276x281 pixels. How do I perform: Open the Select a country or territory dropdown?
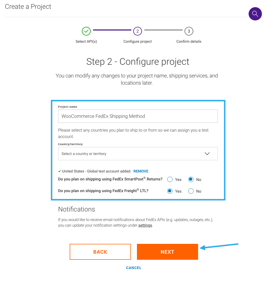138,153
